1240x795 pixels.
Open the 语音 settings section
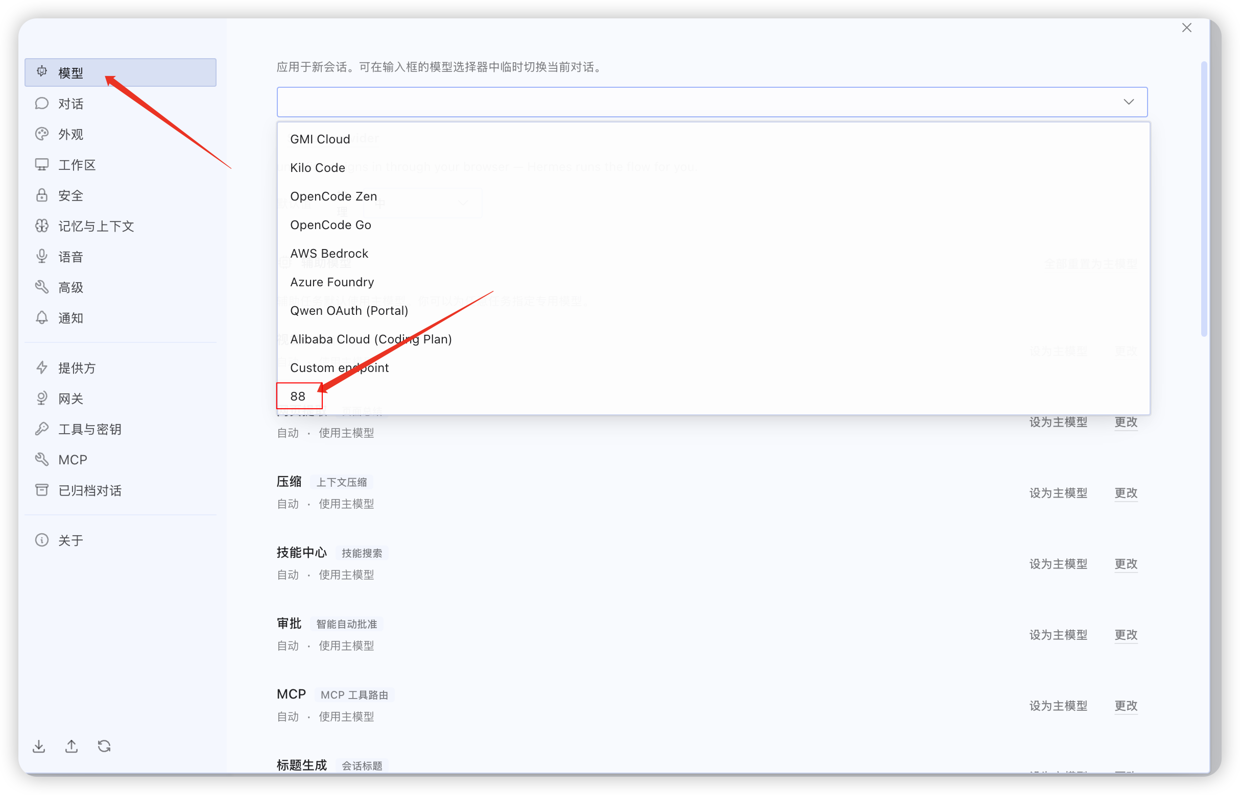(x=121, y=257)
